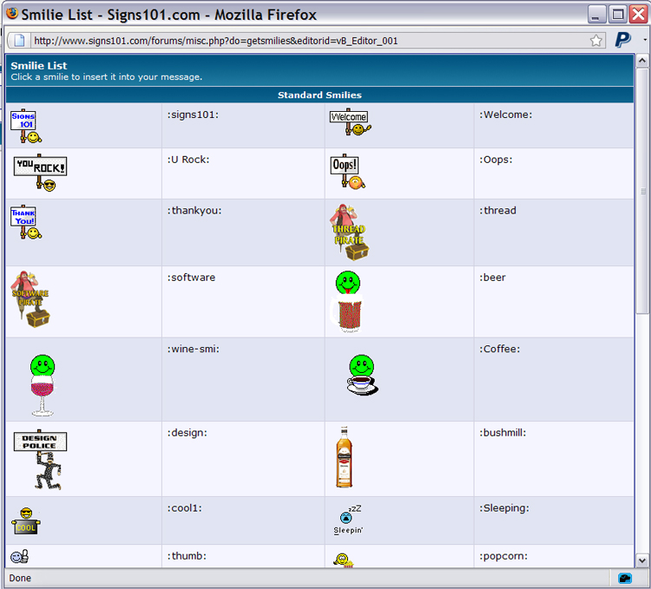The image size is (651, 589).
Task: Click the :signs101: code text
Action: (193, 115)
